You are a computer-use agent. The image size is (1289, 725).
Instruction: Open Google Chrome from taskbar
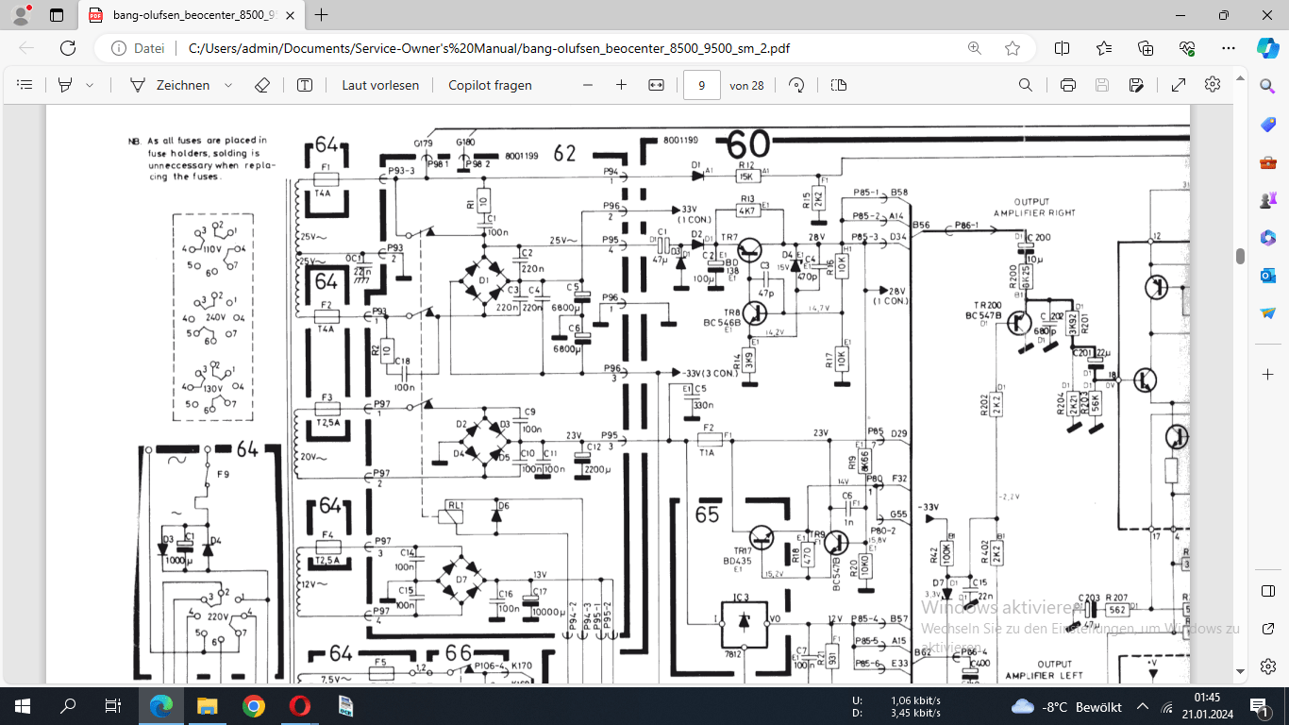(253, 706)
